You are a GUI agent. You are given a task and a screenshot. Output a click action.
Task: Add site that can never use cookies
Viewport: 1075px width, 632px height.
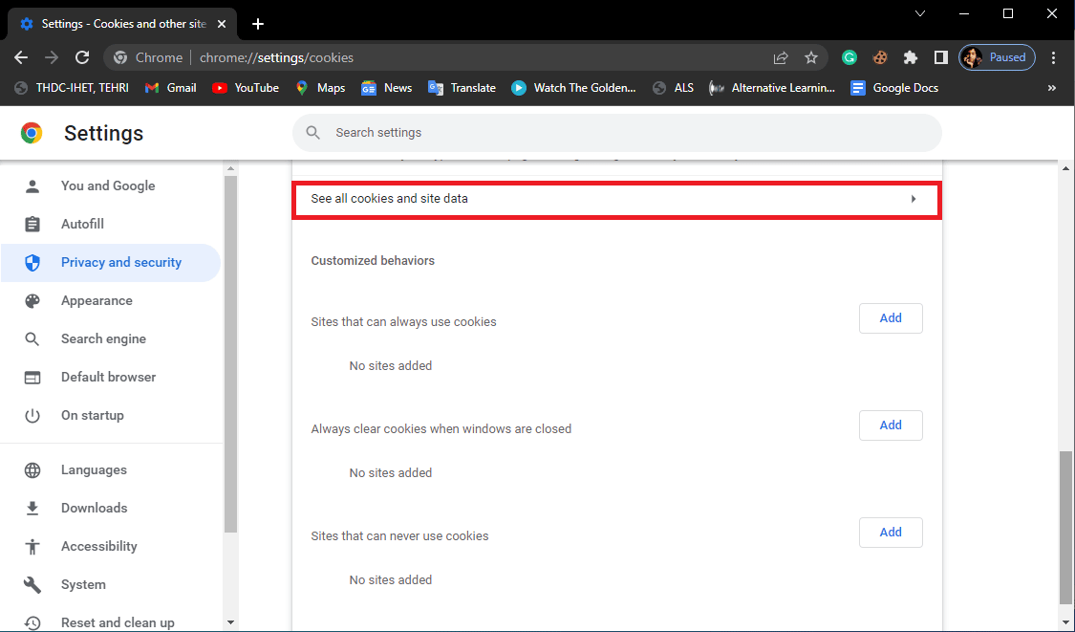tap(891, 533)
